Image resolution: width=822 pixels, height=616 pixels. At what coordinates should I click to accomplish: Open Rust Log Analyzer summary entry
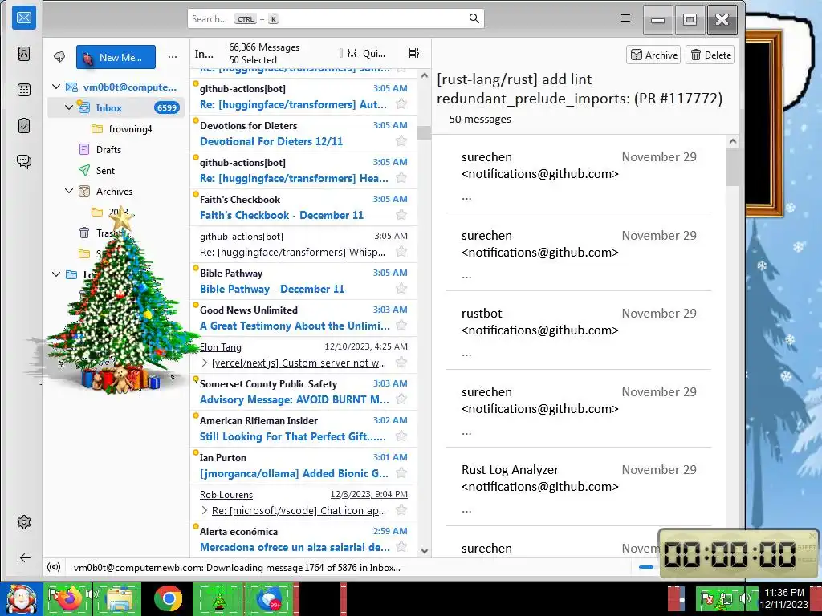click(x=579, y=487)
